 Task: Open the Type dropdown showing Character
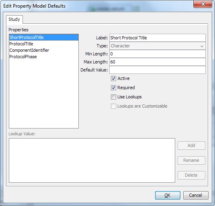pyautogui.click(x=158, y=46)
